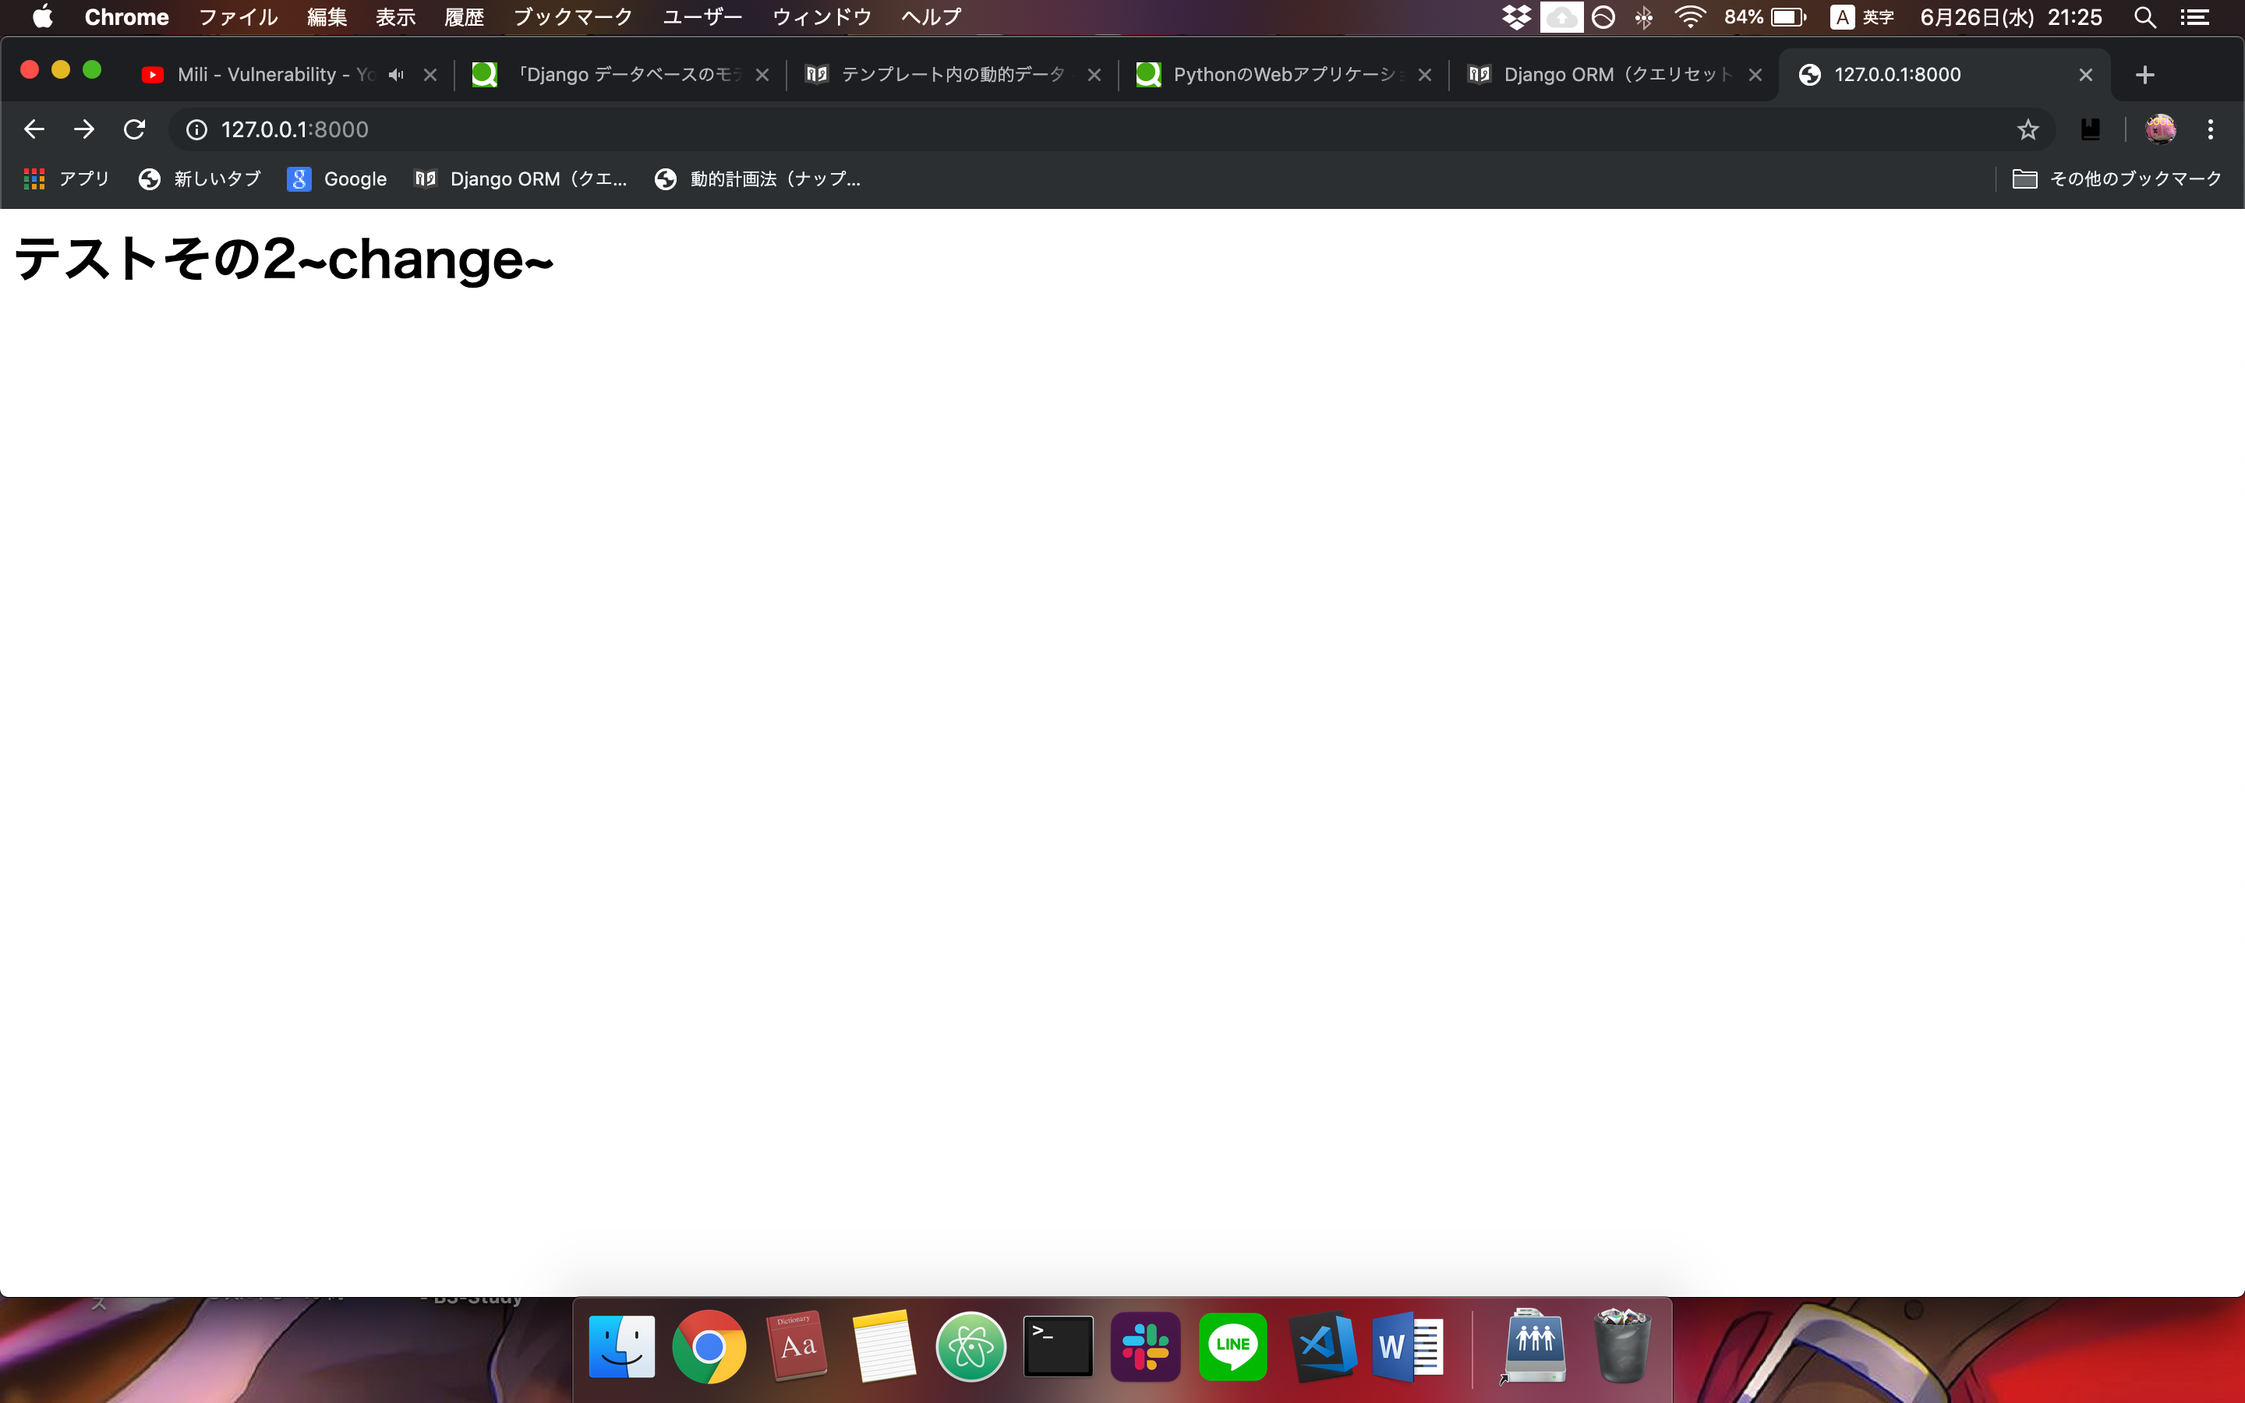Viewport: 2245px width, 1403px height.
Task: Open the ブックマーク menu
Action: 572,16
